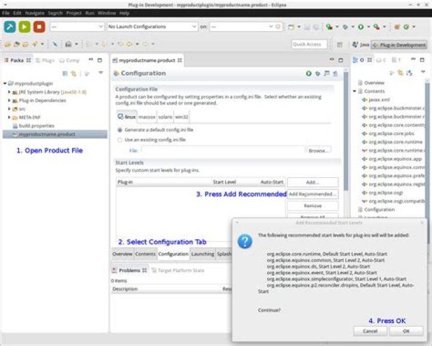
Task: Open the Contents editor page tab
Action: click(x=145, y=254)
